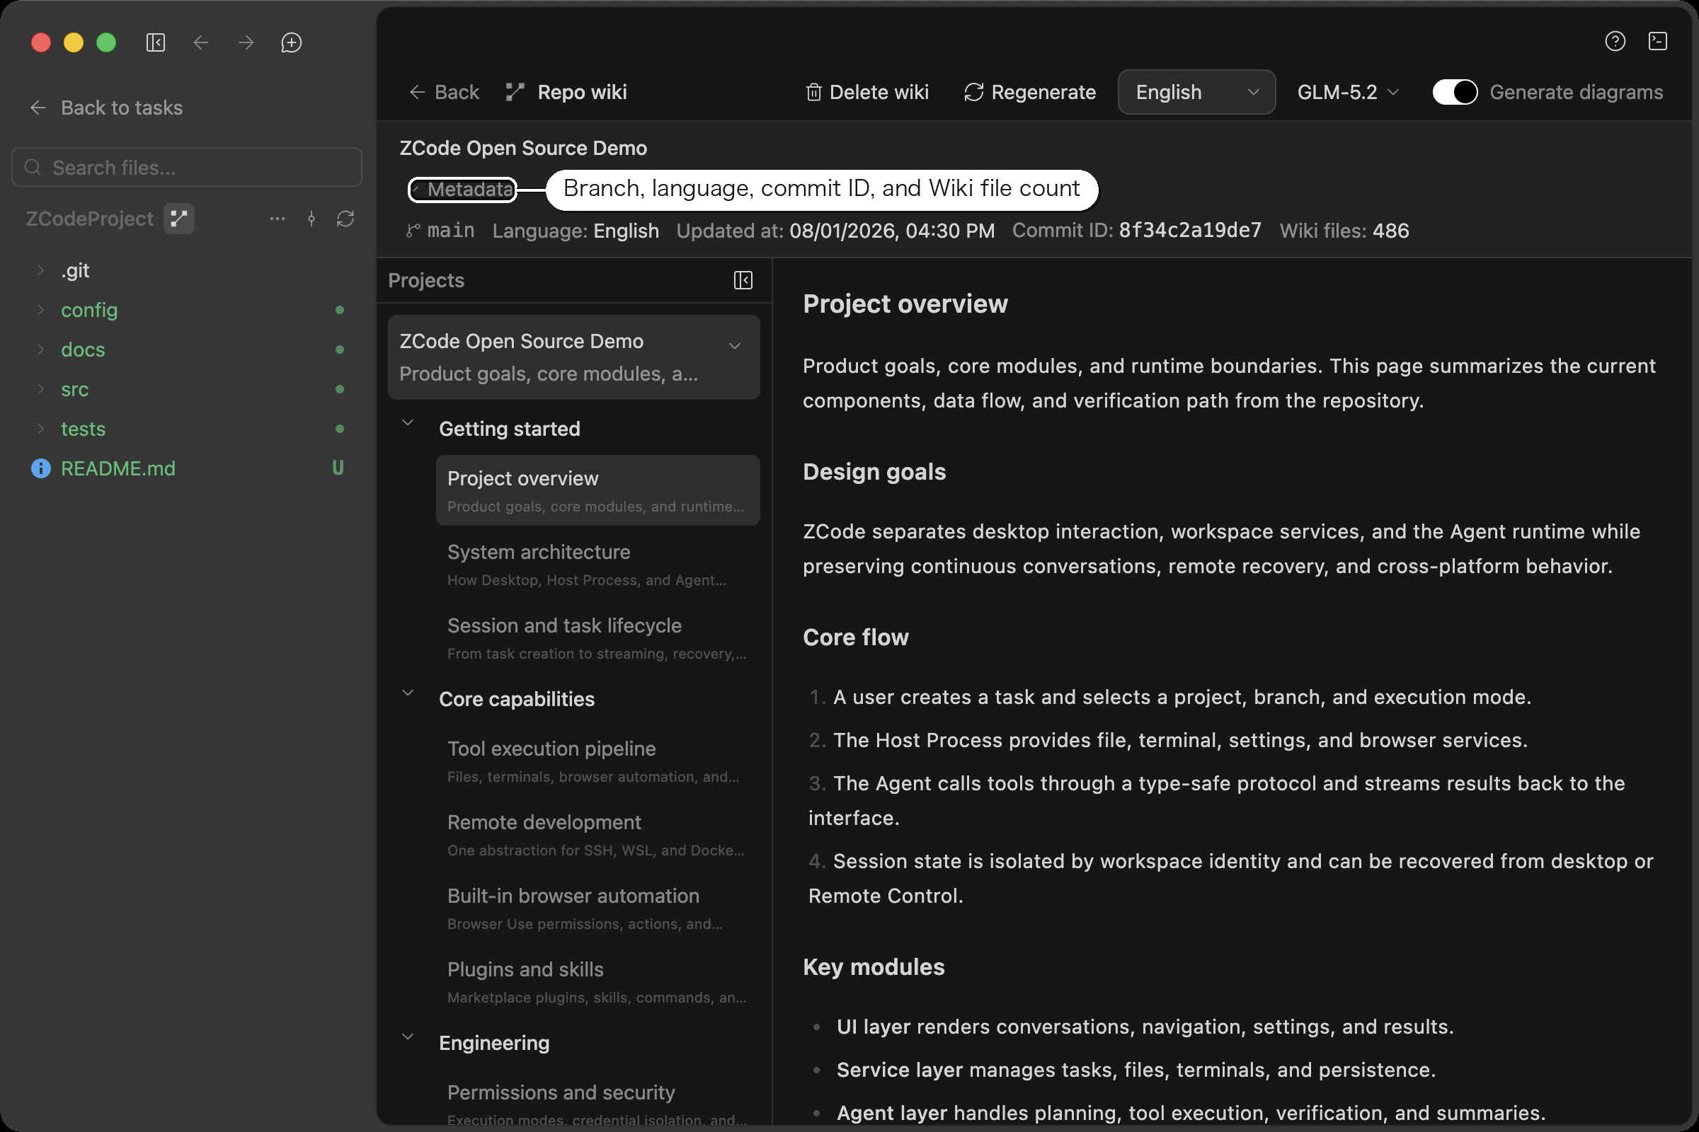Click the git commit icon in the file panel

pos(311,219)
